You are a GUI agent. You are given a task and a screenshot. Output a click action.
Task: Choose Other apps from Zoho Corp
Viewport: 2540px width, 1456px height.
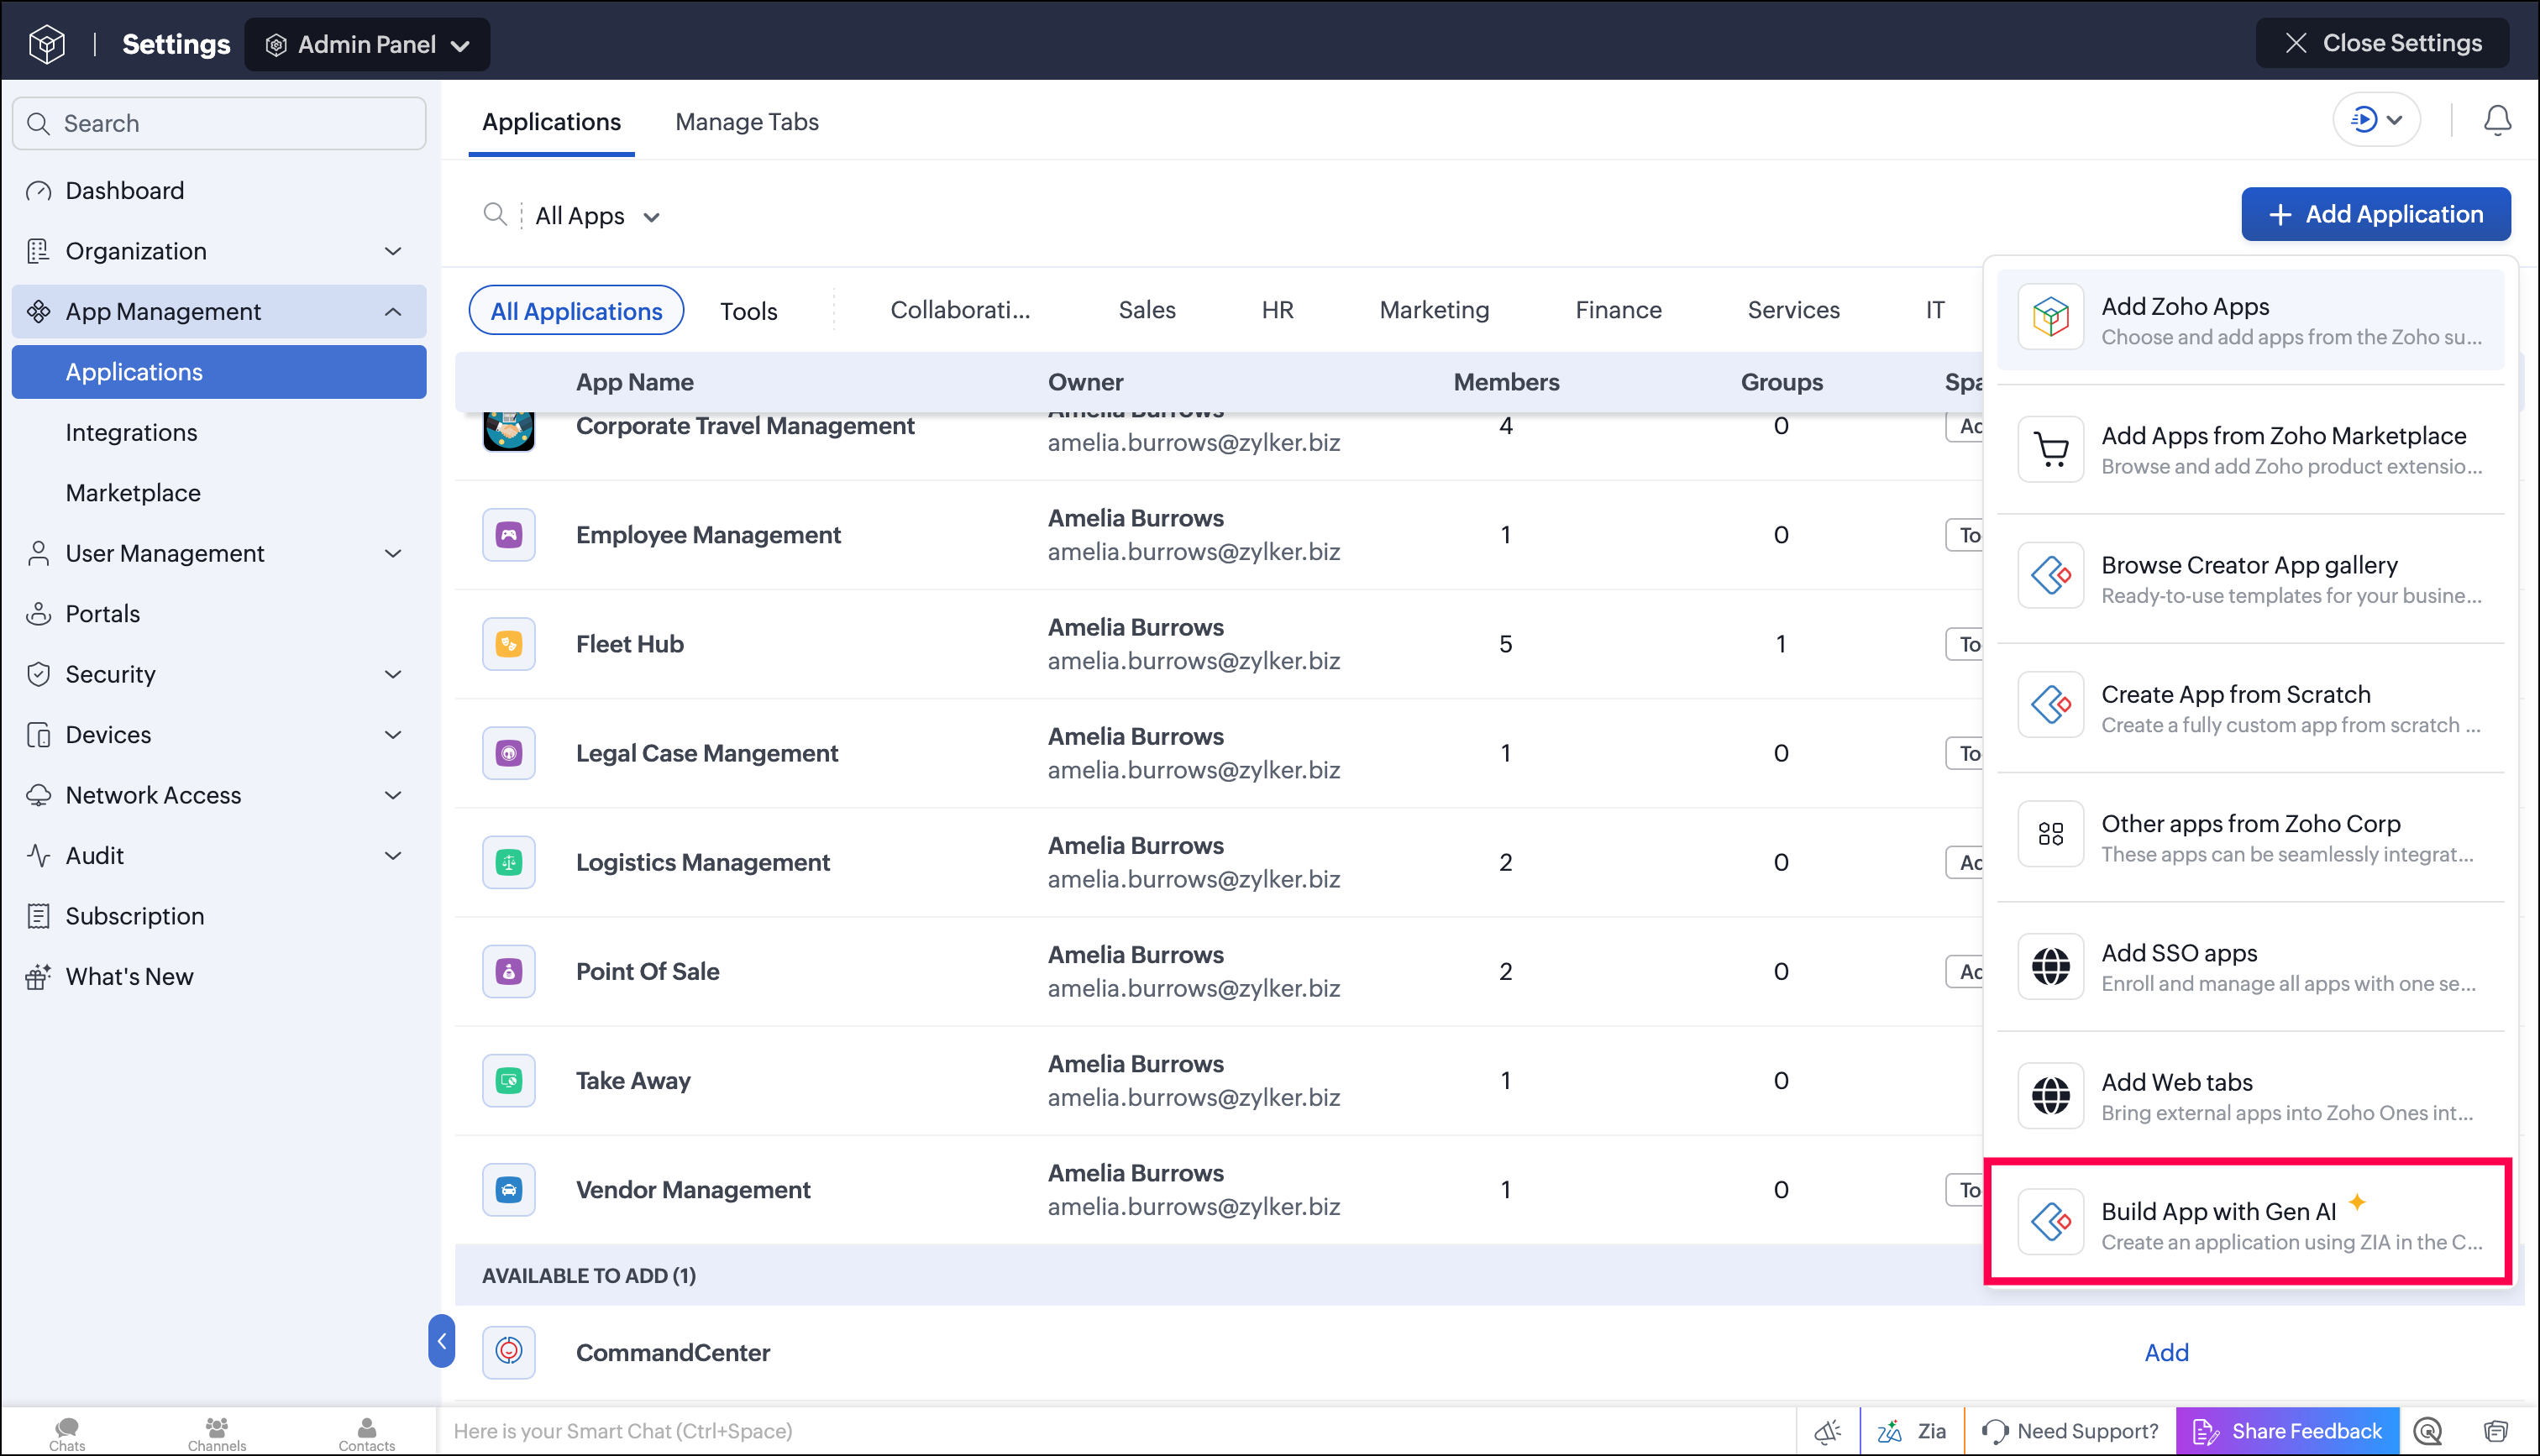click(2250, 837)
